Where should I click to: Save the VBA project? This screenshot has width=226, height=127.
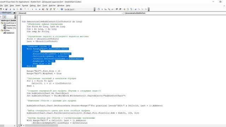tap(6, 9)
